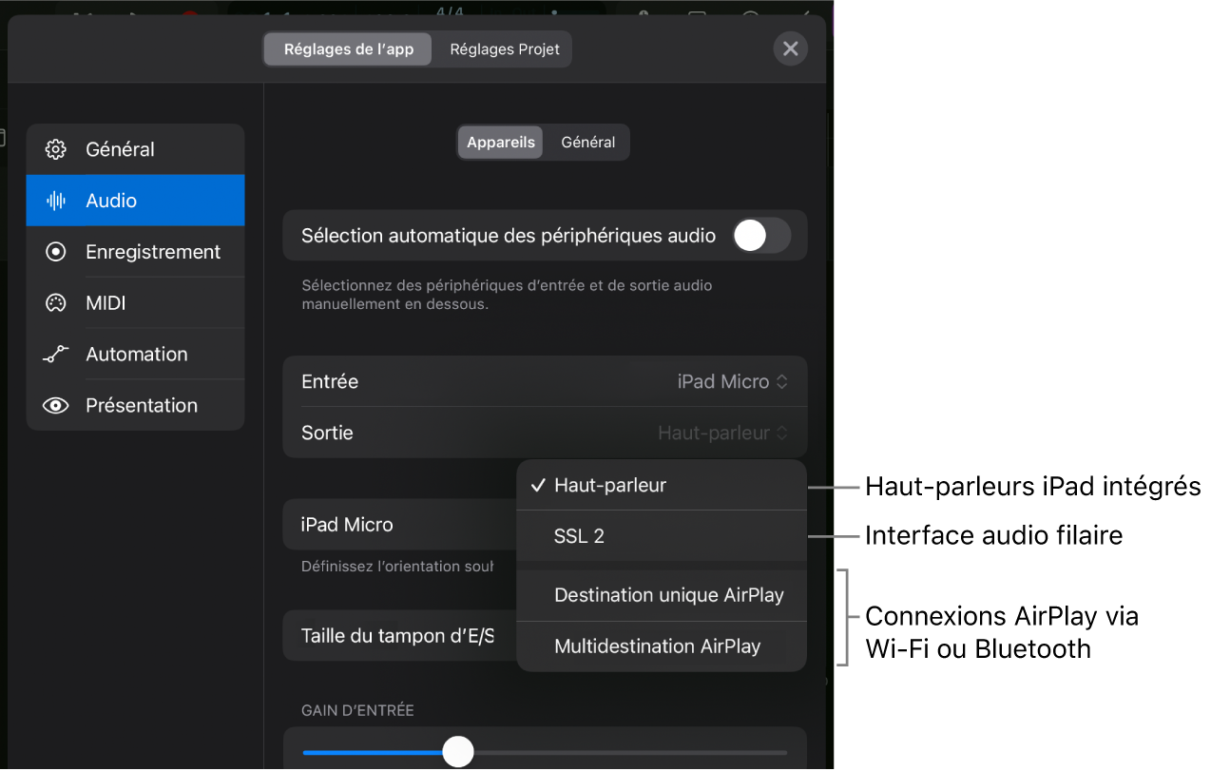
Task: Adjust the Gain d'entrée slider
Action: tap(458, 751)
